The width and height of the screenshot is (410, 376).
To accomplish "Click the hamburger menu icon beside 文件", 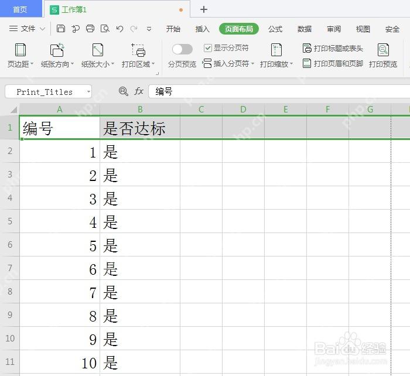I will pos(13,28).
